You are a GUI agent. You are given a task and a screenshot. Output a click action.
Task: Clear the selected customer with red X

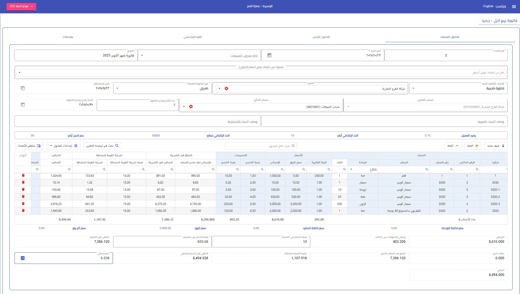(x=226, y=89)
